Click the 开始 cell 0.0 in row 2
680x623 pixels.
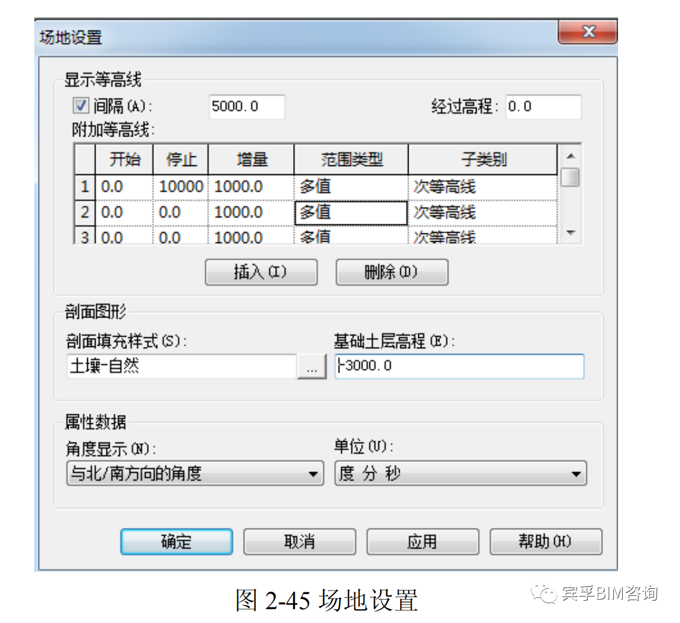point(125,213)
